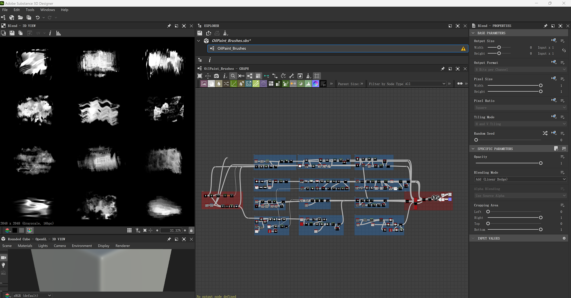Viewport: 571px width, 298px height.
Task: Add a Curve node from node palette
Action: tap(234, 84)
